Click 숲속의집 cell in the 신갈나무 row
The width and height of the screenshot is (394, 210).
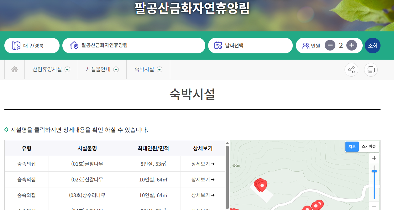27,180
